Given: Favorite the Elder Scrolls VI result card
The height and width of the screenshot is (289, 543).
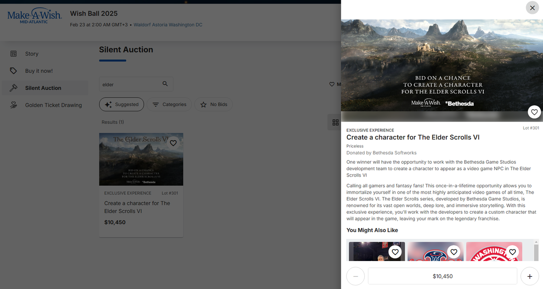Looking at the screenshot, I should [173, 143].
